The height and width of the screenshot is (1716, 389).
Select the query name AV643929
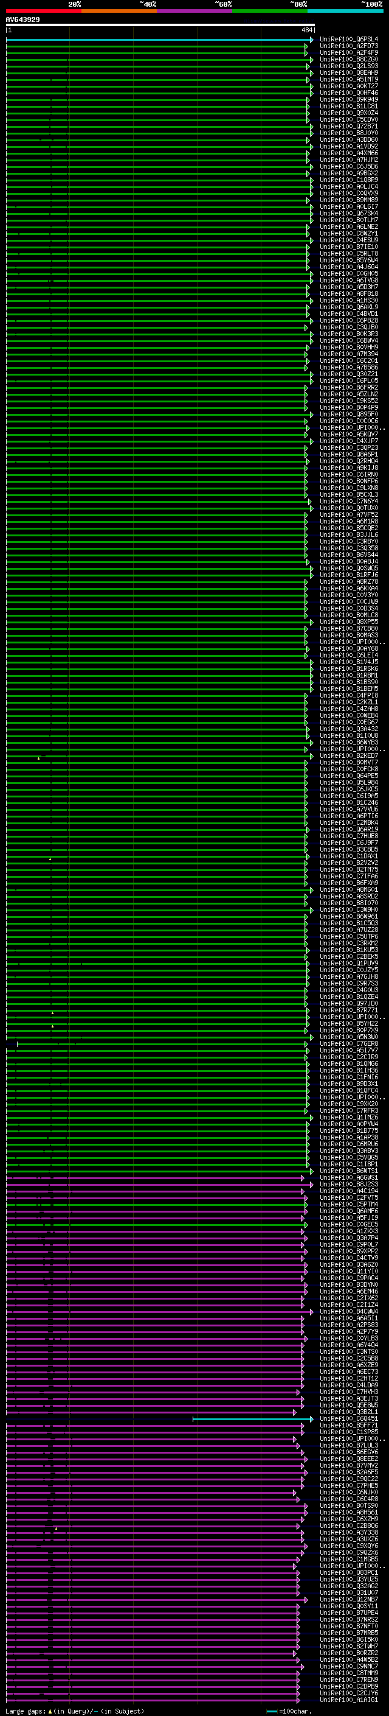pos(22,20)
